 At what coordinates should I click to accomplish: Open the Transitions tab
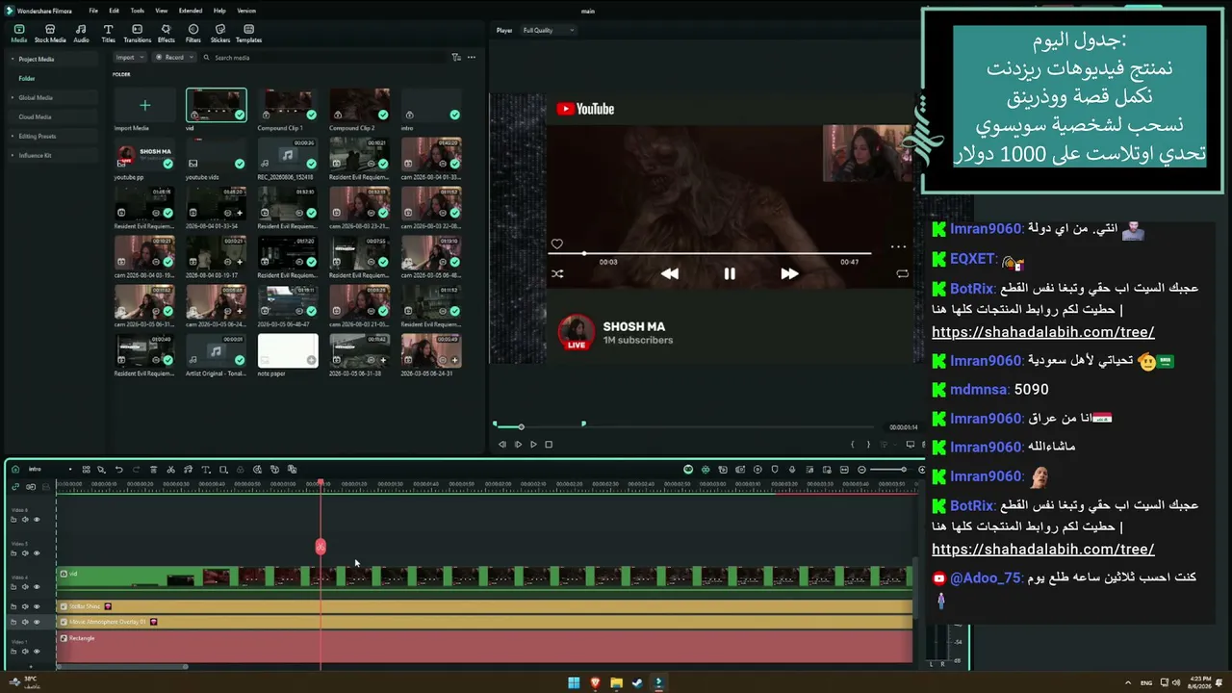pos(137,34)
